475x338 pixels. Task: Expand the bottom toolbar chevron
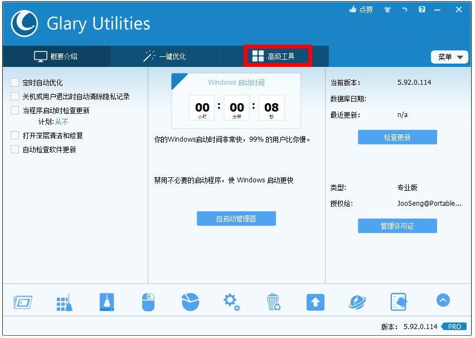click(x=443, y=300)
